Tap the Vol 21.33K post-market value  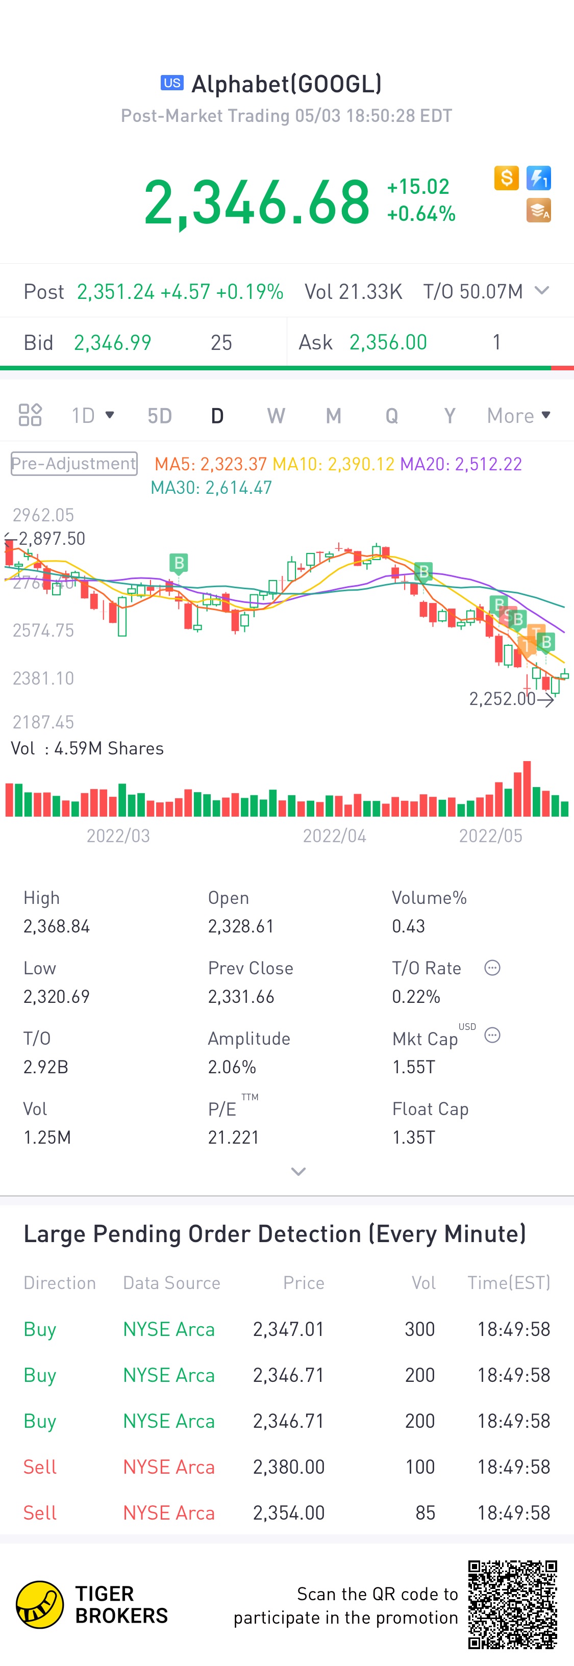[354, 292]
